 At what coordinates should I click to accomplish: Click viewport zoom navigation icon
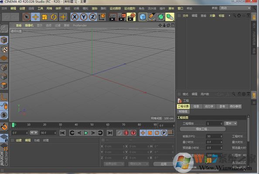(164, 25)
